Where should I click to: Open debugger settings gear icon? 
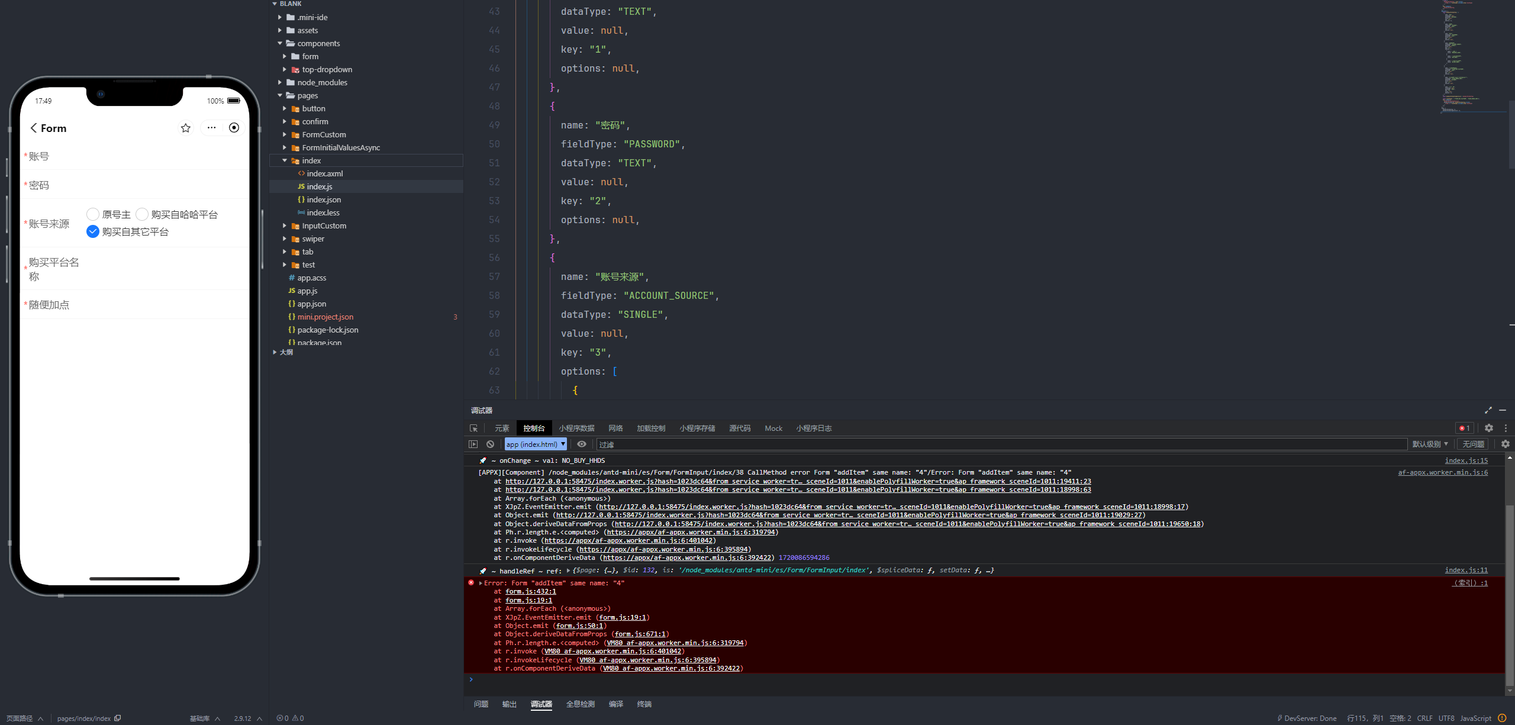(x=1489, y=428)
